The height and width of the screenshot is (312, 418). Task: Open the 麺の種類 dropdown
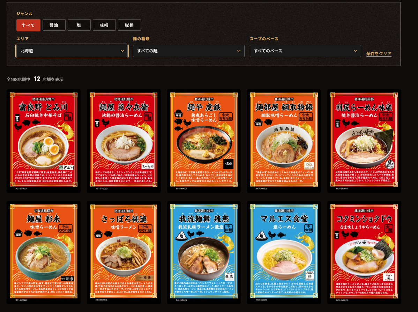tap(189, 51)
